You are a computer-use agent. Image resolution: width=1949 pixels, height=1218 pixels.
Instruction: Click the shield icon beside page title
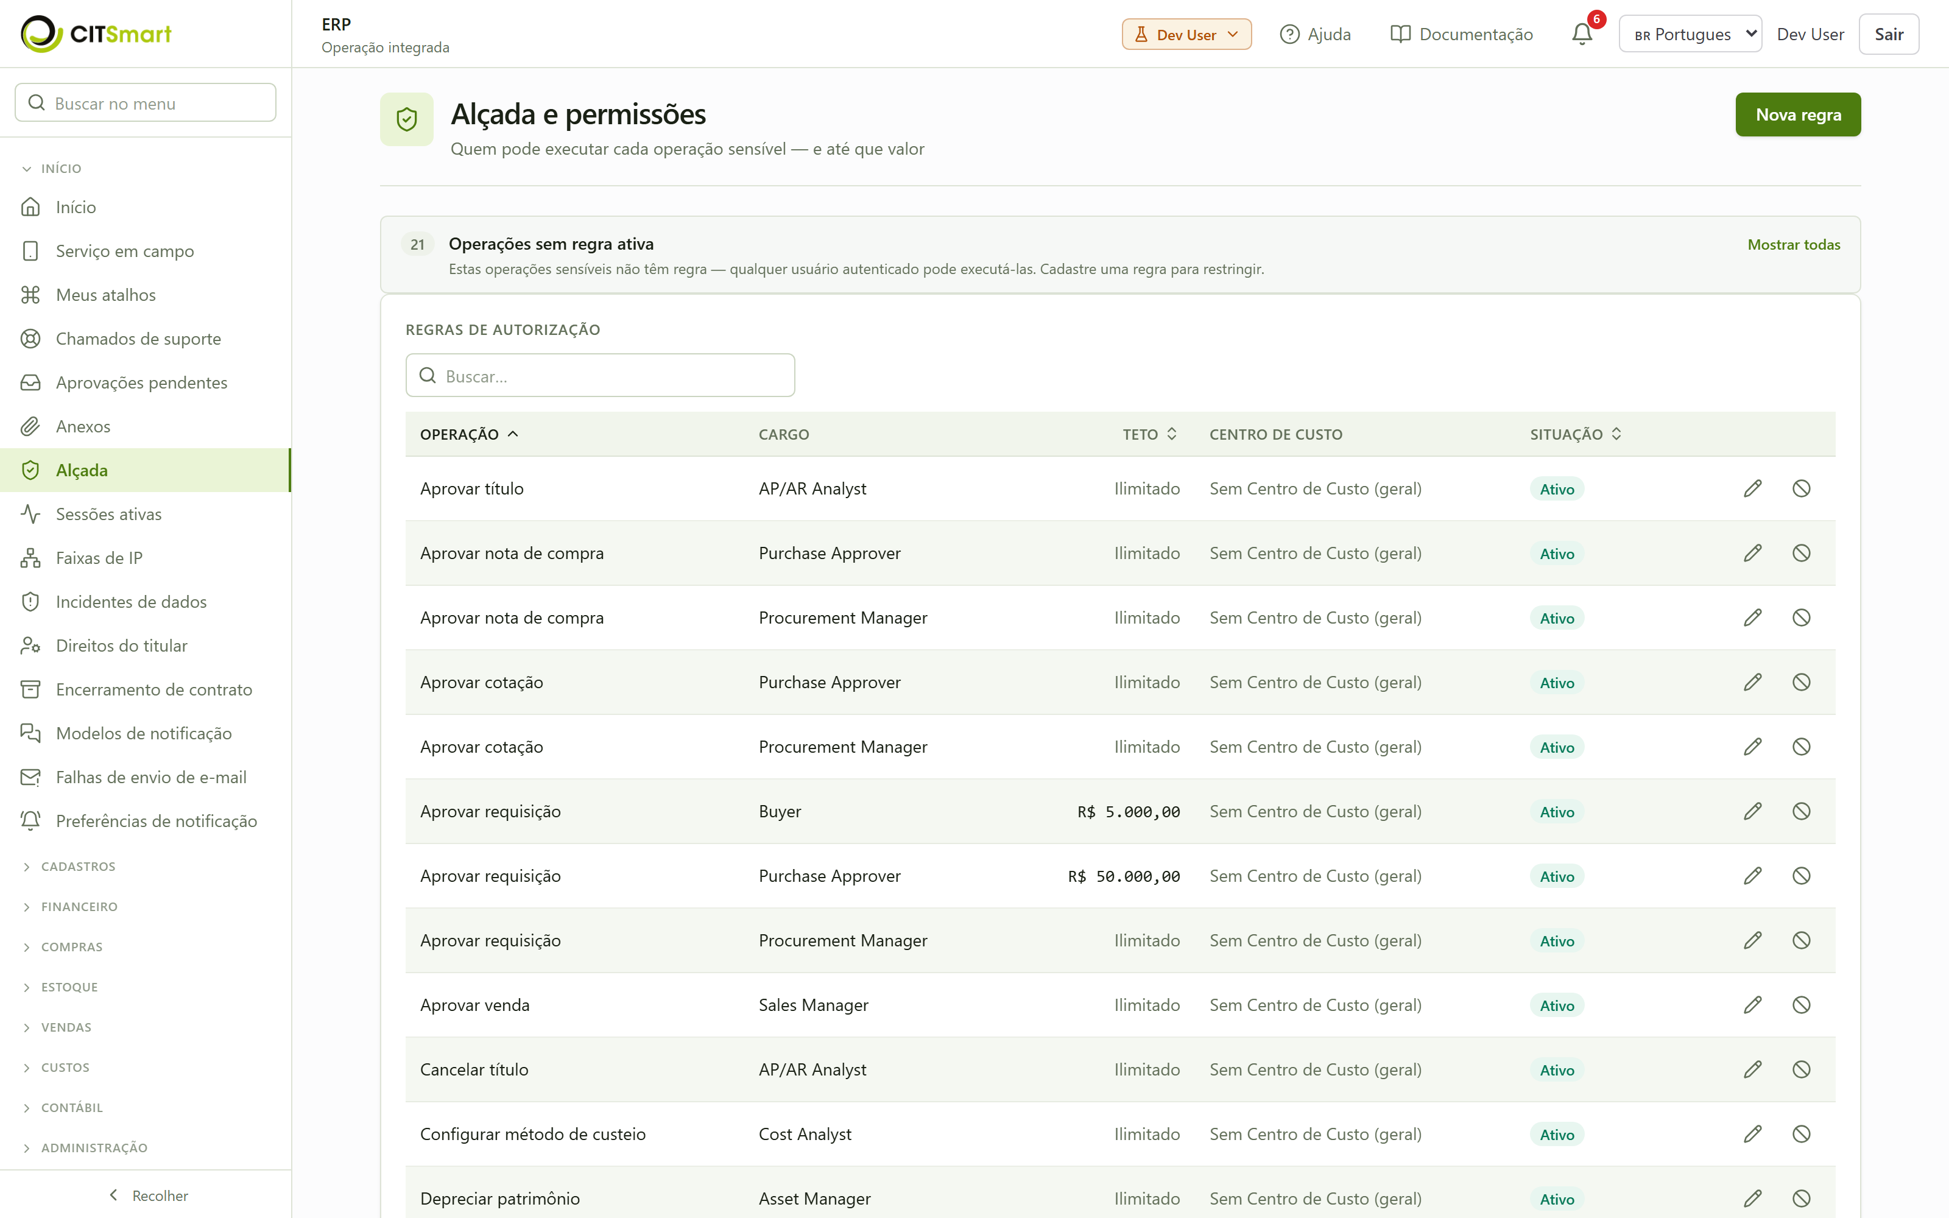point(407,119)
